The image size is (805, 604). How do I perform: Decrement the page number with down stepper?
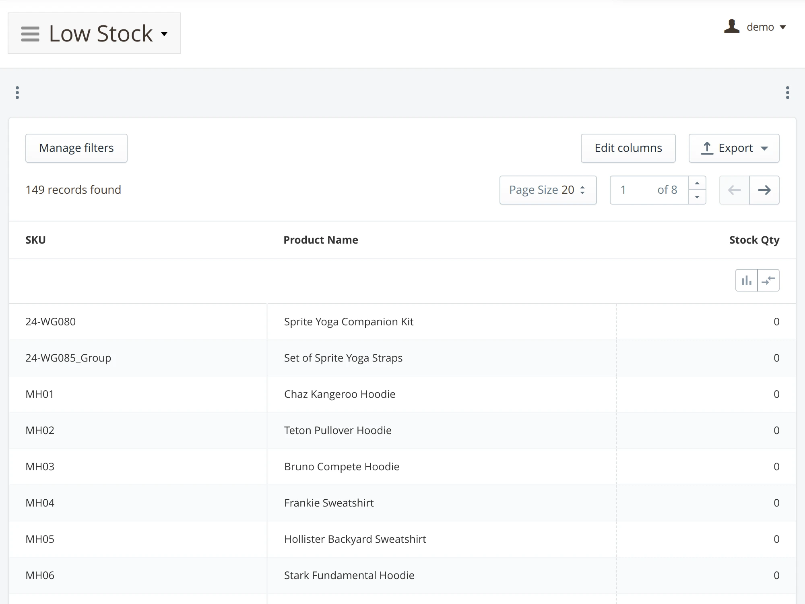pos(698,197)
